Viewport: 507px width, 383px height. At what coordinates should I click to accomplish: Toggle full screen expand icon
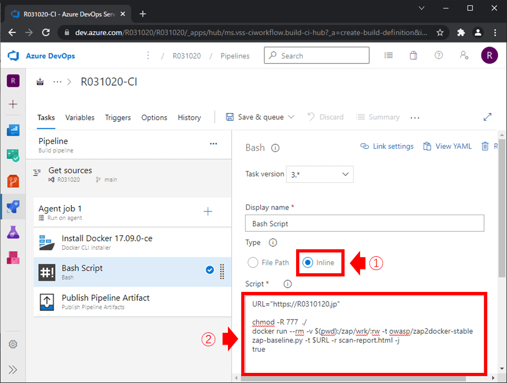pyautogui.click(x=487, y=117)
